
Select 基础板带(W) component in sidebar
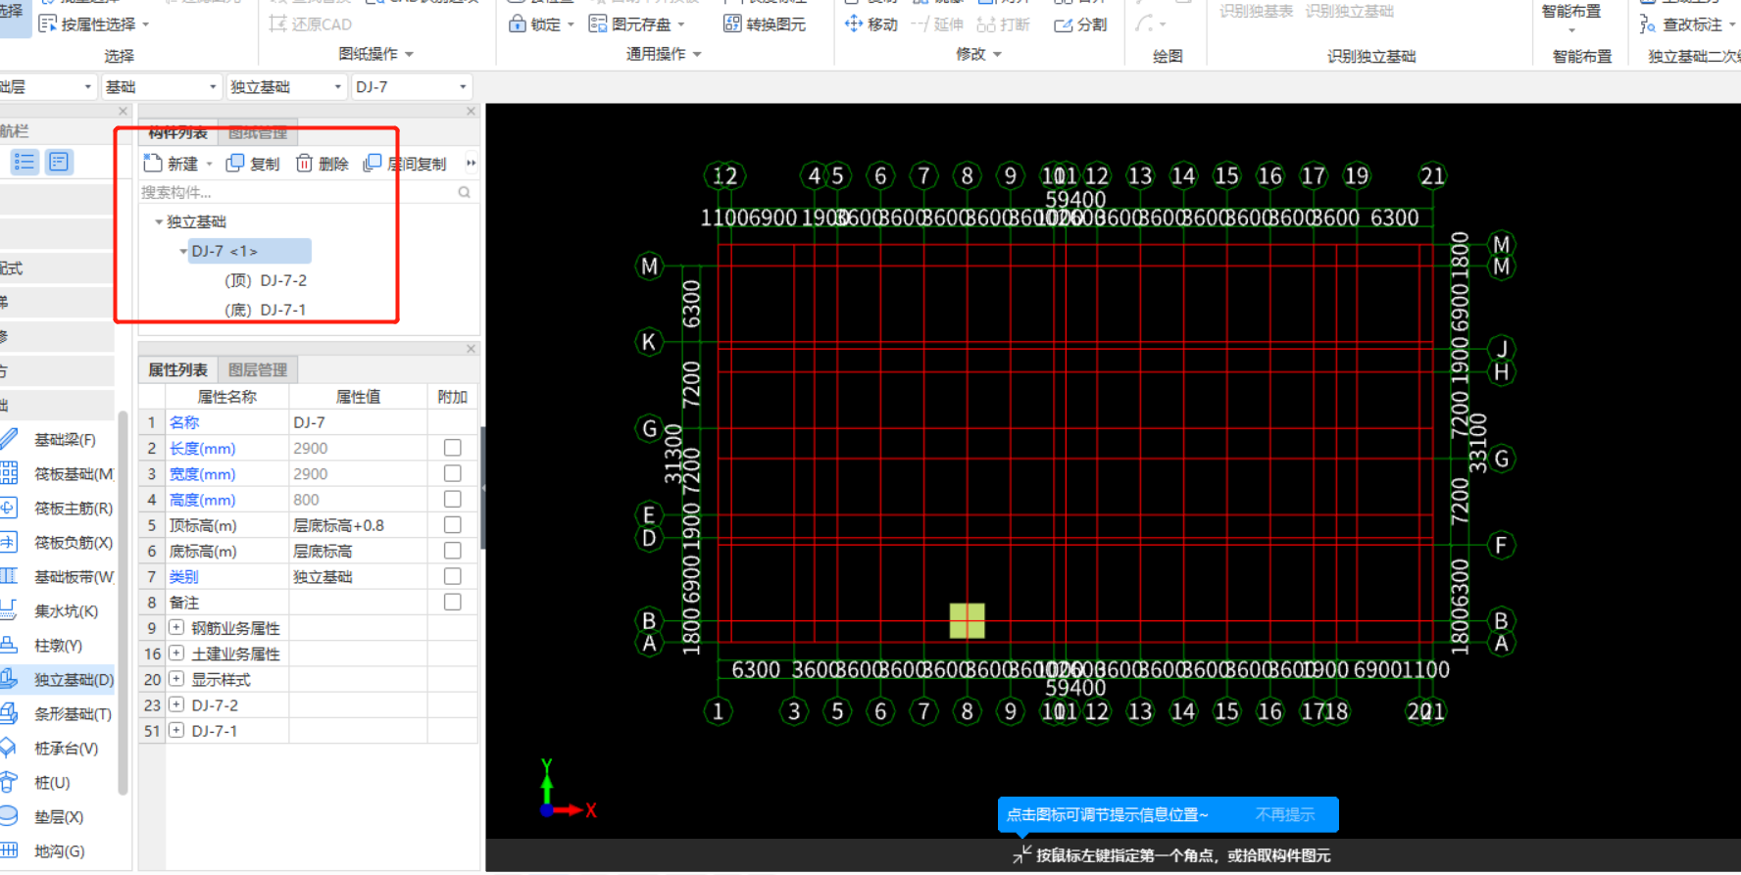coord(65,577)
